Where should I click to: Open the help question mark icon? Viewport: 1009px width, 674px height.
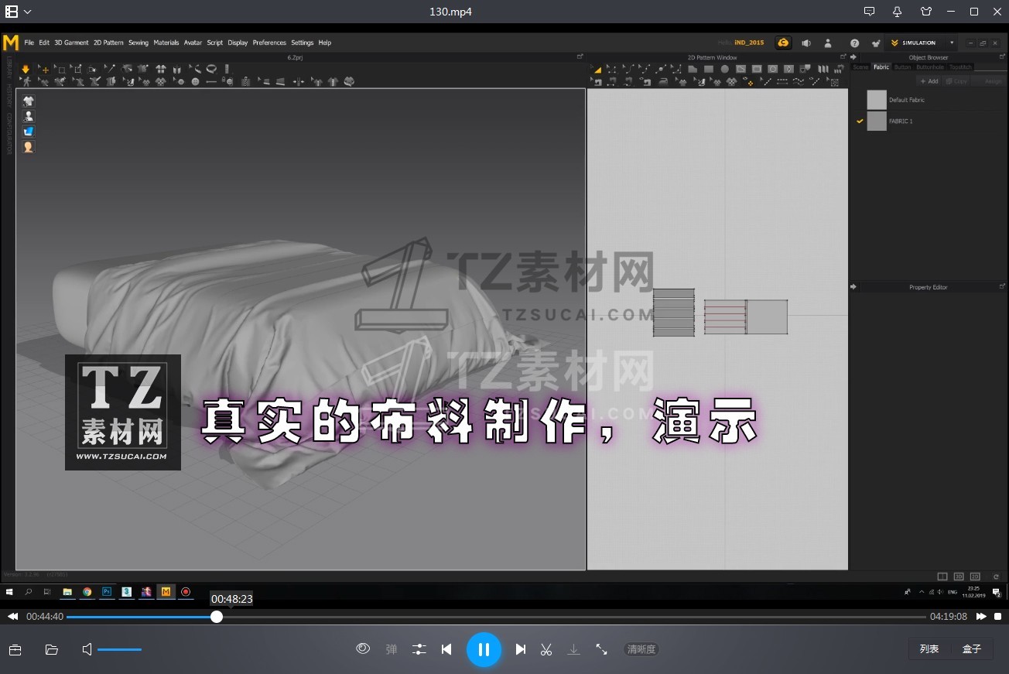tap(854, 43)
